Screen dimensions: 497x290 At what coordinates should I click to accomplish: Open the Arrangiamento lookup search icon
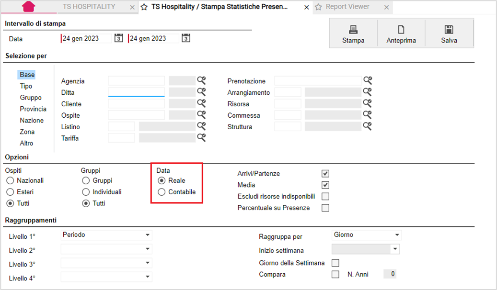point(368,92)
